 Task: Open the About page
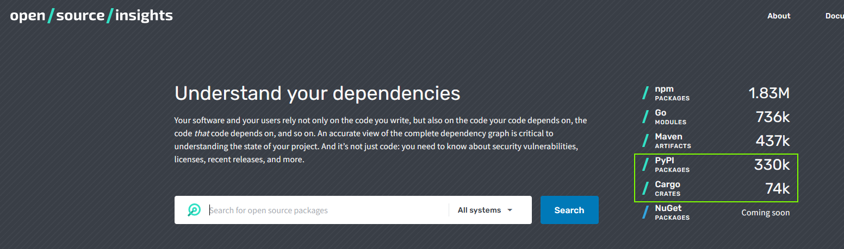(779, 16)
